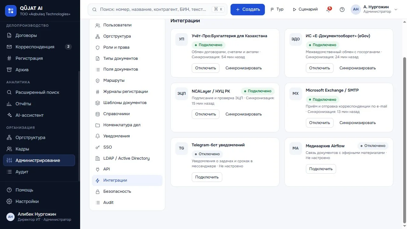Open Расширенный поиск in sidebar
Viewport: 407px width, 229px height.
point(39,92)
